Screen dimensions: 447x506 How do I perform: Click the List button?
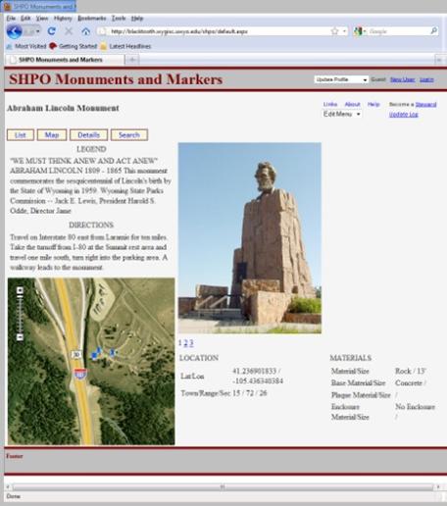pyautogui.click(x=21, y=135)
